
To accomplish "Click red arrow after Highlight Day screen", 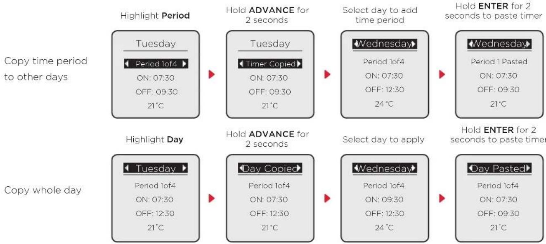I will [213, 199].
